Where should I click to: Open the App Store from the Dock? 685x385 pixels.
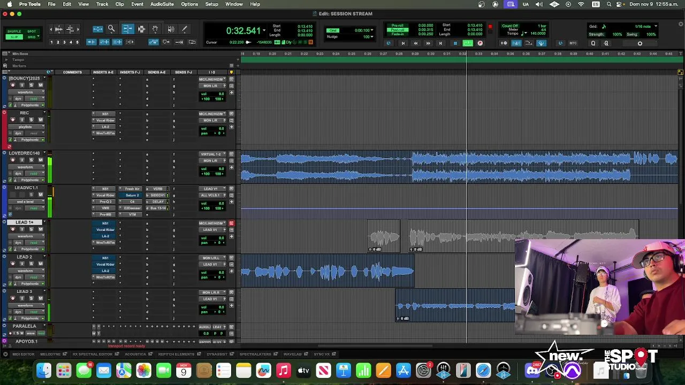404,370
